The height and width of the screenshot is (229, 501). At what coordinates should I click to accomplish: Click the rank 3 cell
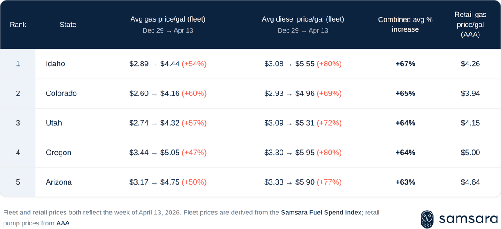click(18, 123)
